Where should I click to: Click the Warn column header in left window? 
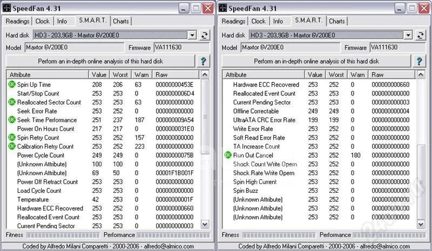click(x=141, y=74)
